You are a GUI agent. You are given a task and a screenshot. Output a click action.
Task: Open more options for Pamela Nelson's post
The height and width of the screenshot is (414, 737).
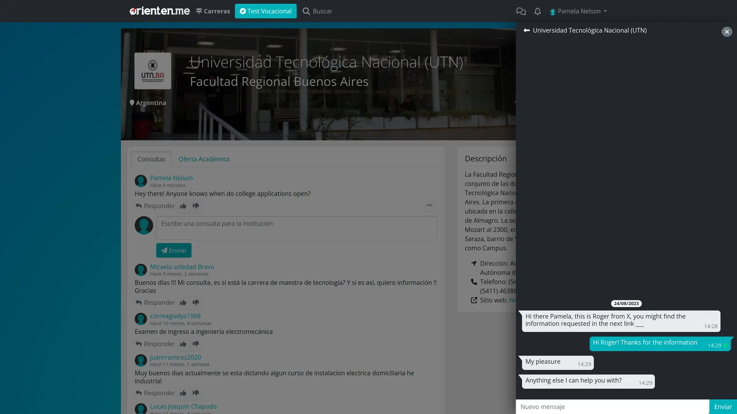pos(429,205)
